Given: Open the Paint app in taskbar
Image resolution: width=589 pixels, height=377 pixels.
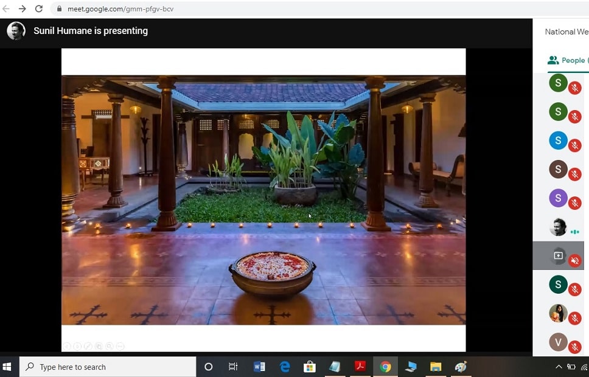Looking at the screenshot, I should [x=461, y=367].
